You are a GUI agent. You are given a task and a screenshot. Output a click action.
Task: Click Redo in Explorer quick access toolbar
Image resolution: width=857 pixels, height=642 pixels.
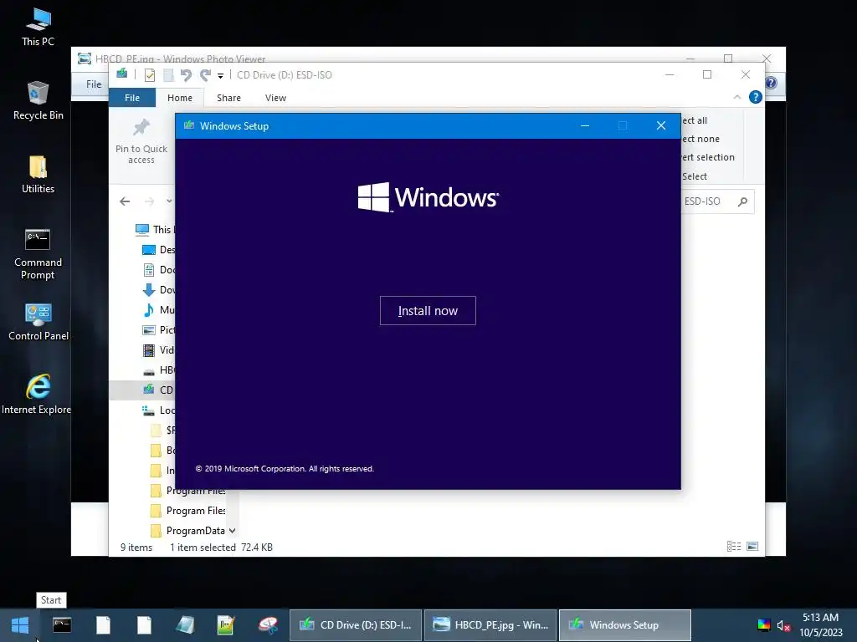[x=205, y=75]
